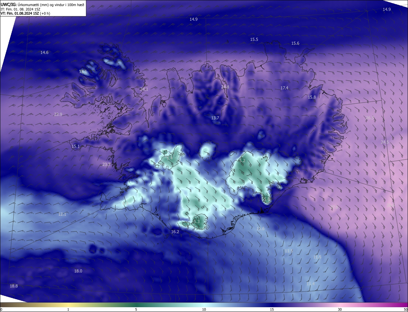Click the 11.1 value over the Westfjords
408x312 pixels.
83,72
